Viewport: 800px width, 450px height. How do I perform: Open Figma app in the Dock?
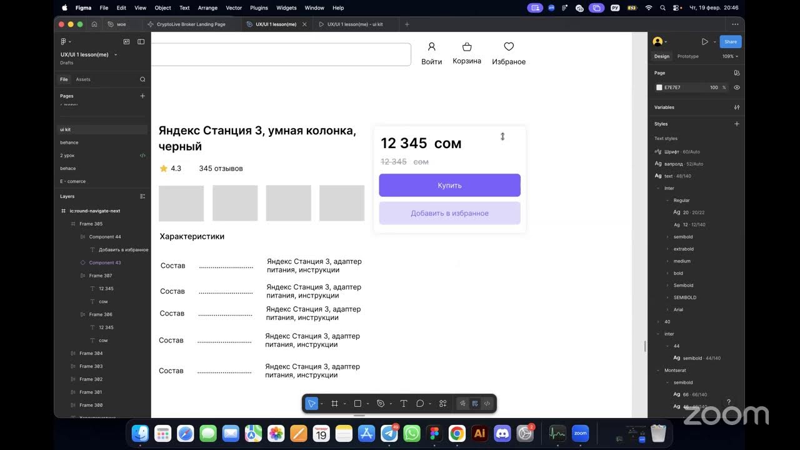(434, 433)
